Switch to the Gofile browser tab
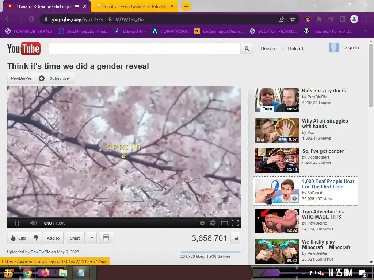Screen dimensions: 374x280 click(134, 7)
